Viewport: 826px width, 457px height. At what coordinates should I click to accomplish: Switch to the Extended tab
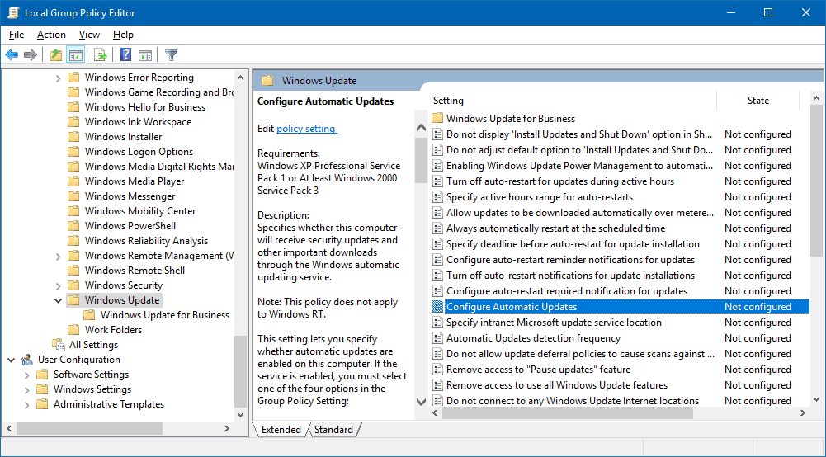pyautogui.click(x=281, y=430)
